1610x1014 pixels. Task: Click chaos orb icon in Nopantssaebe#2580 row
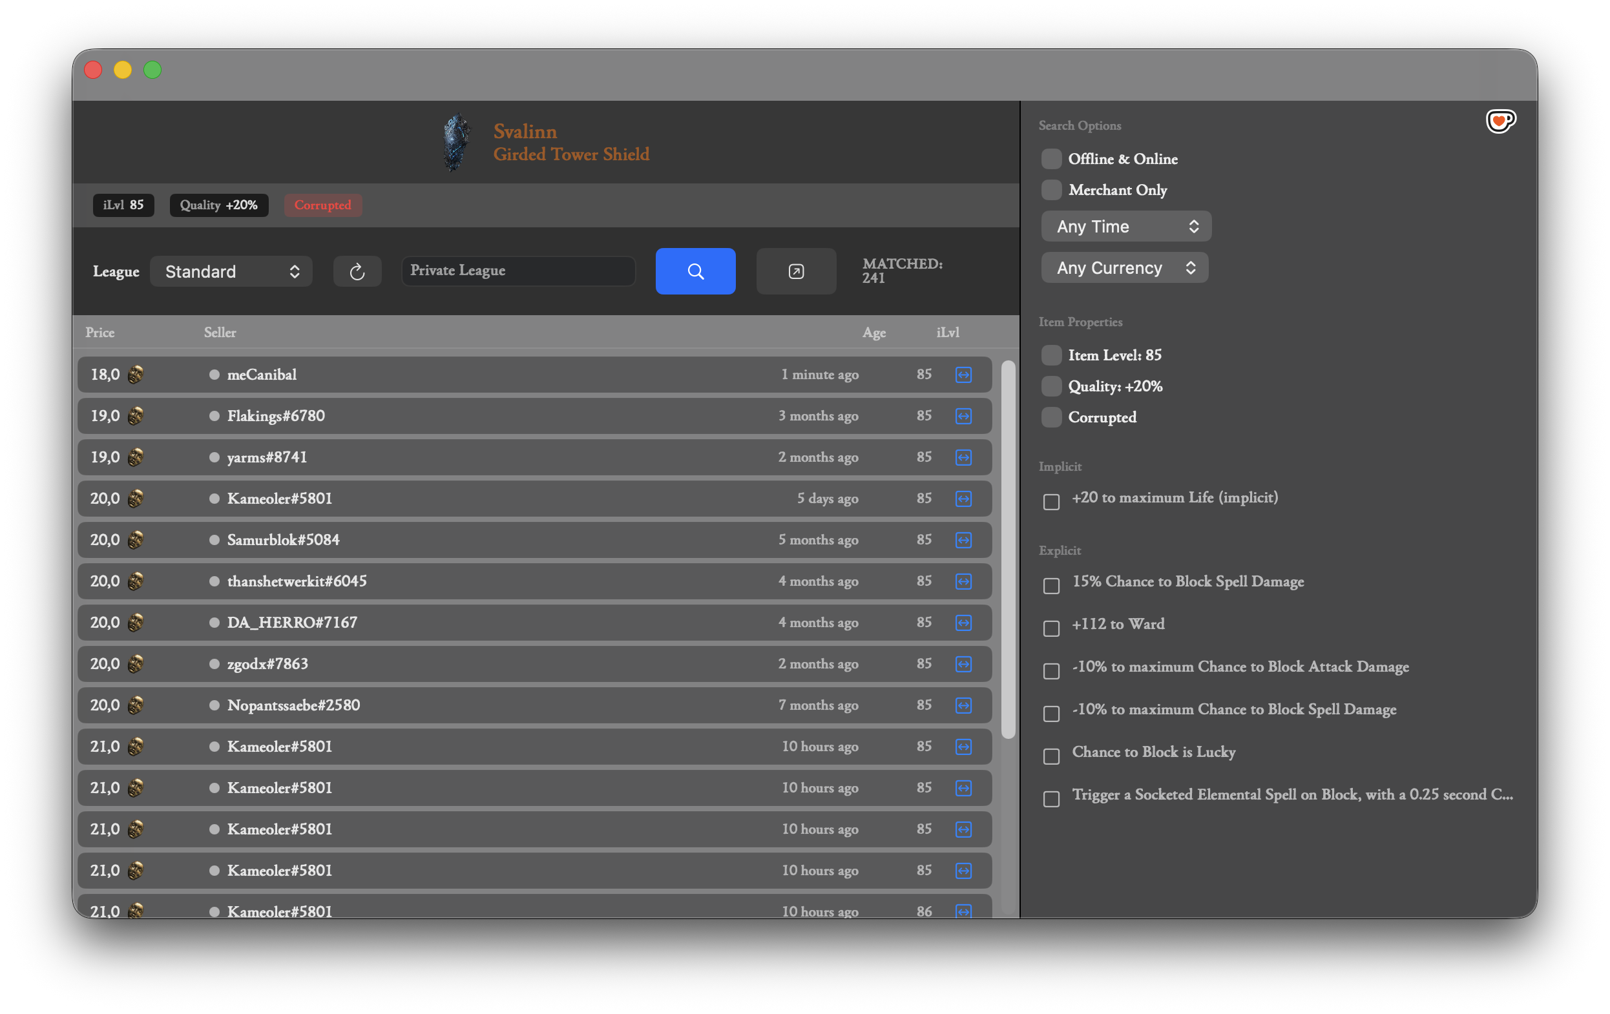tap(136, 705)
